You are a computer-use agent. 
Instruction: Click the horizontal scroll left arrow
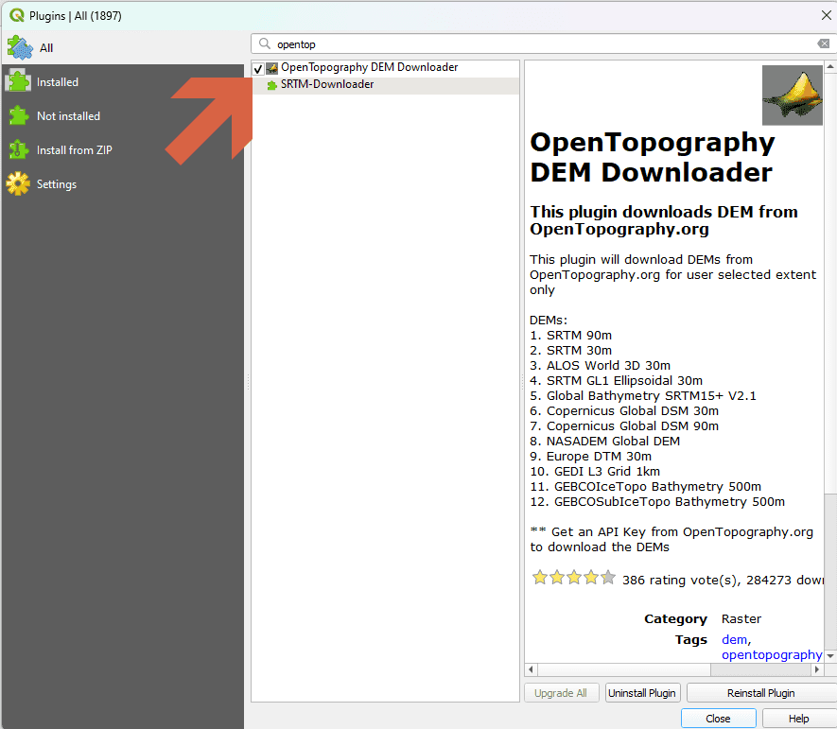(x=531, y=669)
